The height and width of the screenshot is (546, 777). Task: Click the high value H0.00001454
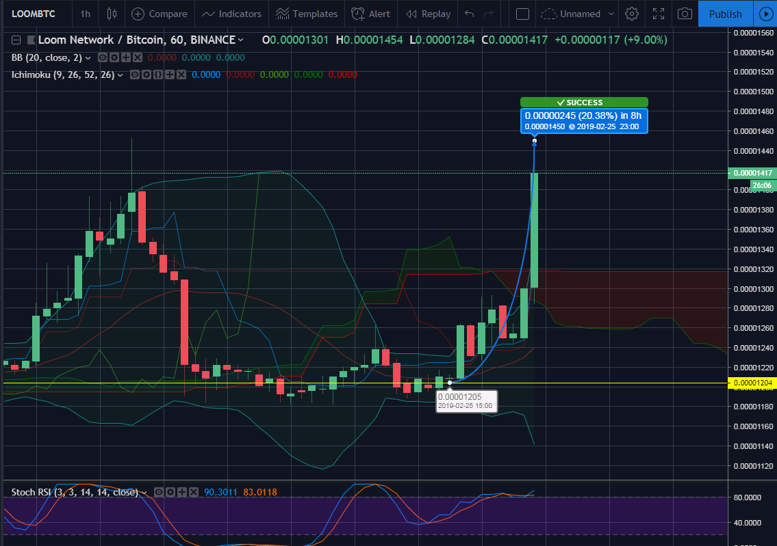click(x=370, y=40)
